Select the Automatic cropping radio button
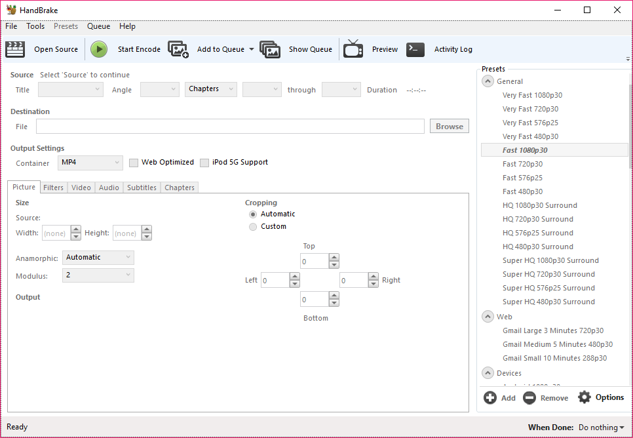The height and width of the screenshot is (438, 633). [253, 214]
